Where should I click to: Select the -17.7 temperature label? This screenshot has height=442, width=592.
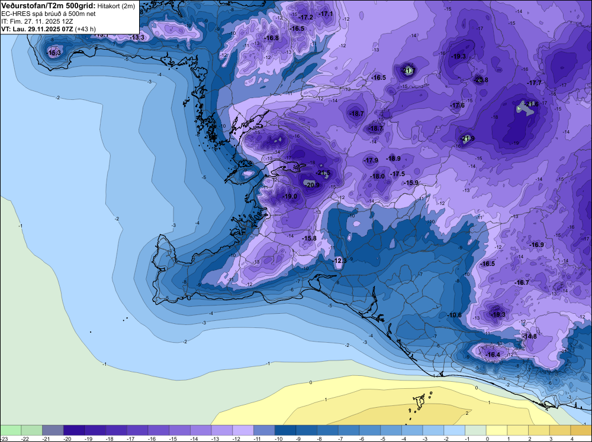535,83
